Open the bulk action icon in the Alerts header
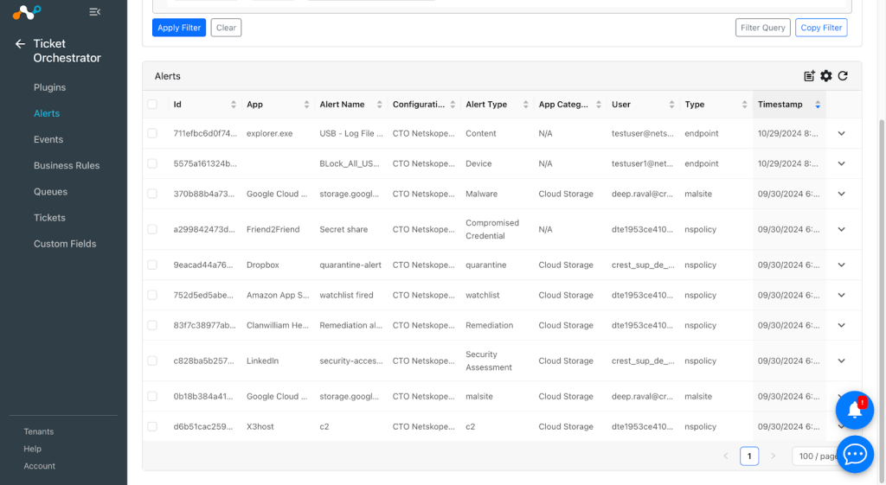The image size is (886, 485). coord(809,76)
